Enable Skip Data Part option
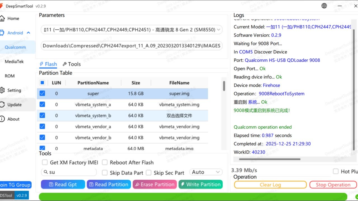The width and height of the screenshot is (358, 201). pos(105,173)
